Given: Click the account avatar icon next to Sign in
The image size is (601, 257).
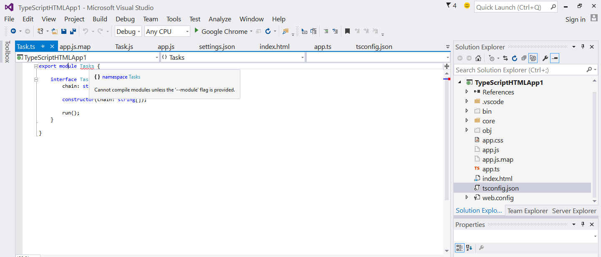Looking at the screenshot, I should 594,18.
